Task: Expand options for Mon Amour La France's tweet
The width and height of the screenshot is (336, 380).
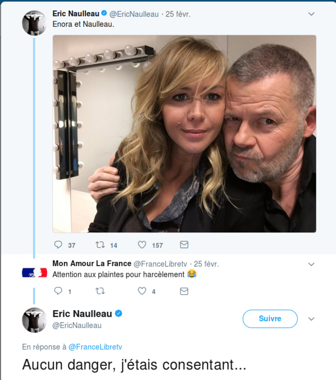Action: coord(312,264)
